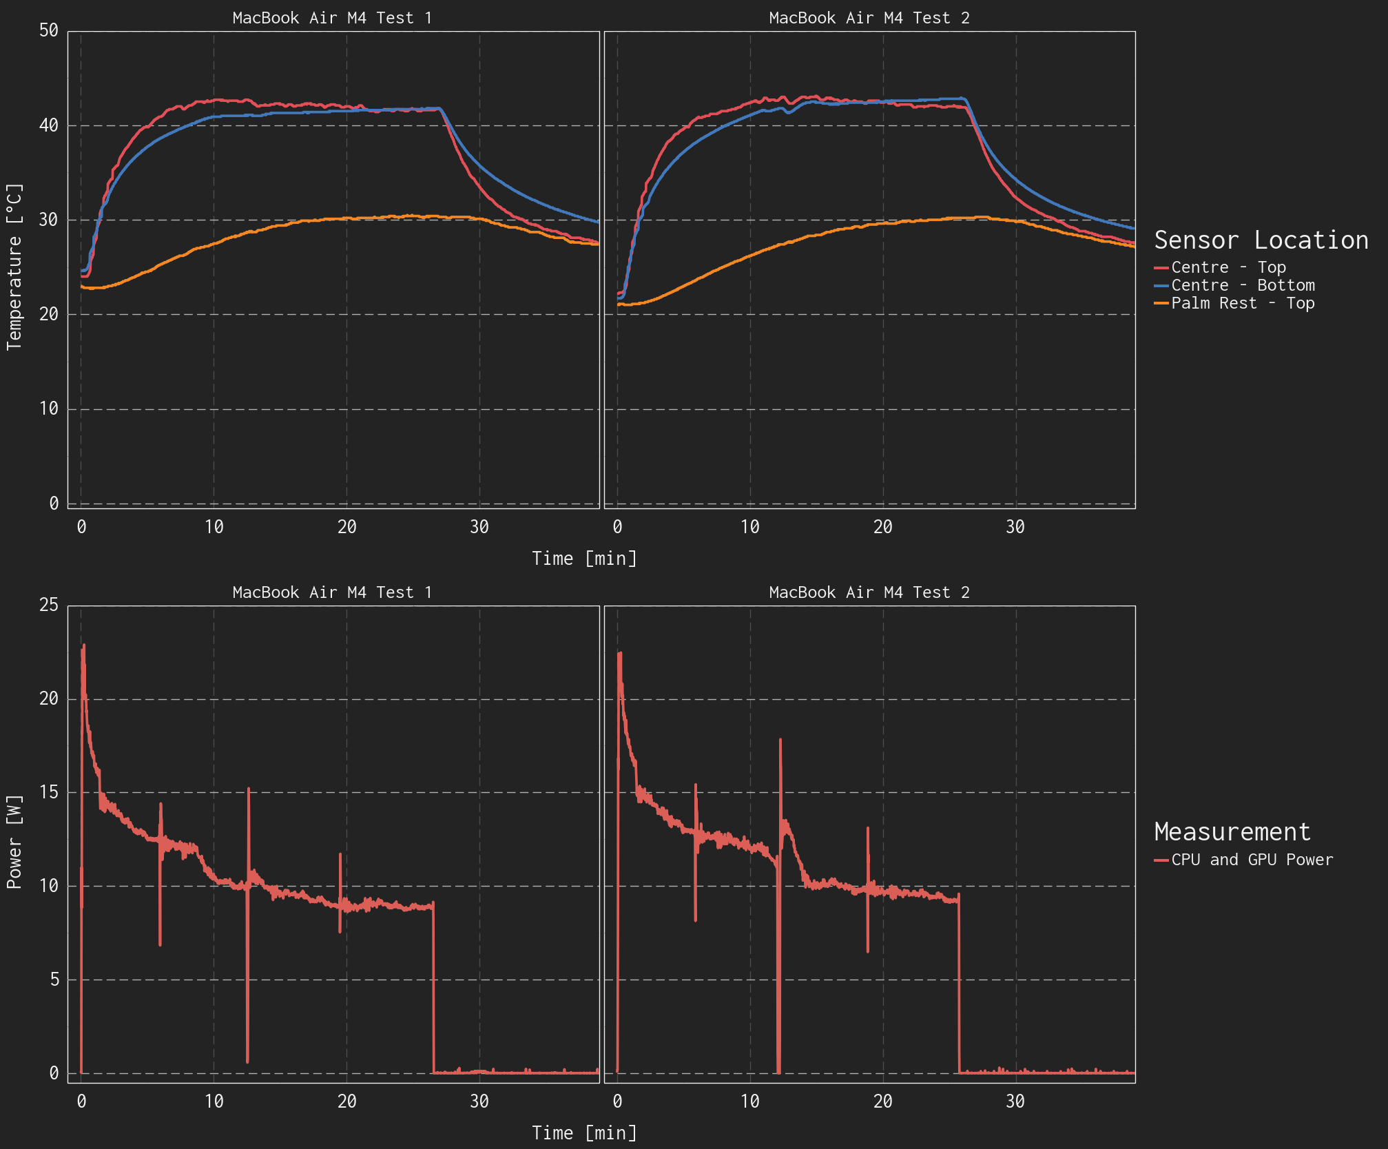Click the orange Palm Rest legend swatch
This screenshot has width=1388, height=1149.
1161,303
